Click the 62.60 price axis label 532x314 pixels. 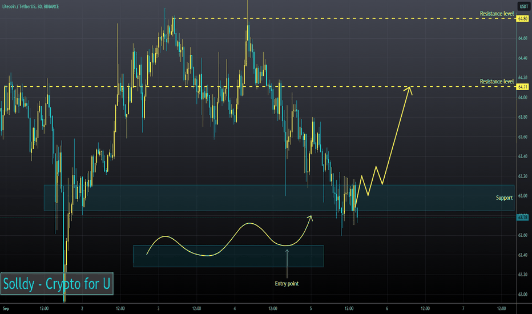[x=522, y=235]
